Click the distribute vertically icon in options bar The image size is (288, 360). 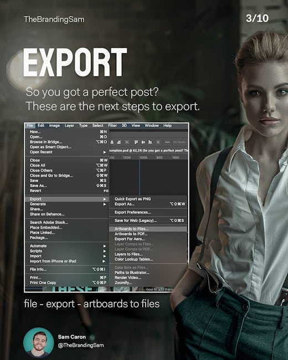pos(126,142)
